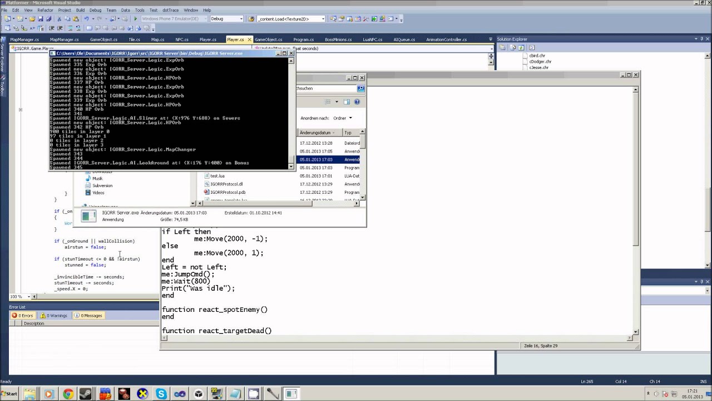Open the Ordner arrange-by dropdown in Explorer
The image size is (712, 401).
343,118
